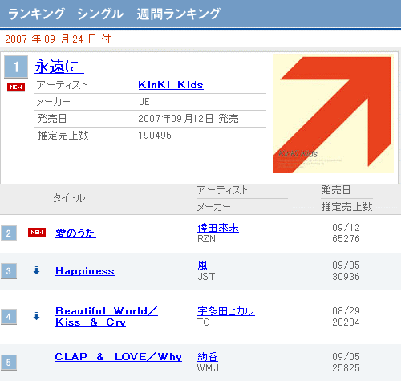Click the rank 5 number badge
The image size is (401, 381).
point(9,363)
